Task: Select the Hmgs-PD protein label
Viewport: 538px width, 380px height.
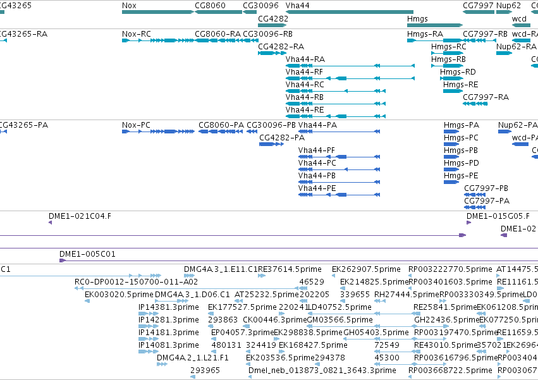Action: pyautogui.click(x=462, y=163)
